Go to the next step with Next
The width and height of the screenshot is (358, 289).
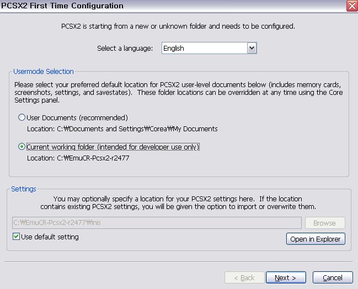tap(286, 277)
